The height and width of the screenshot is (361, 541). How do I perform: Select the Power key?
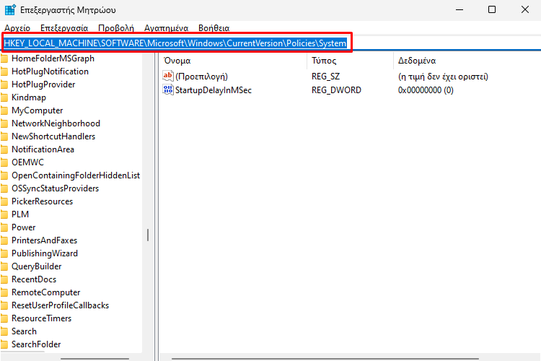pyautogui.click(x=24, y=227)
